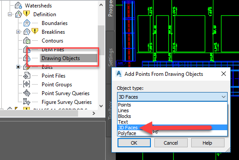Click the Point Files node icon
This screenshot has width=239, height=160.
point(27,75)
